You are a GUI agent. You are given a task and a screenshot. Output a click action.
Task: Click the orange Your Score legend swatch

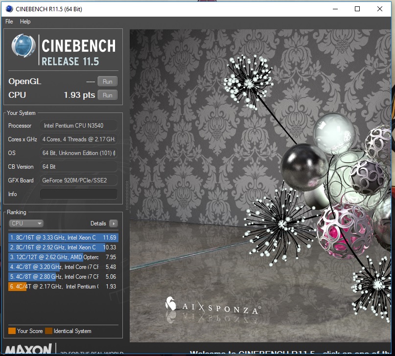coord(12,331)
